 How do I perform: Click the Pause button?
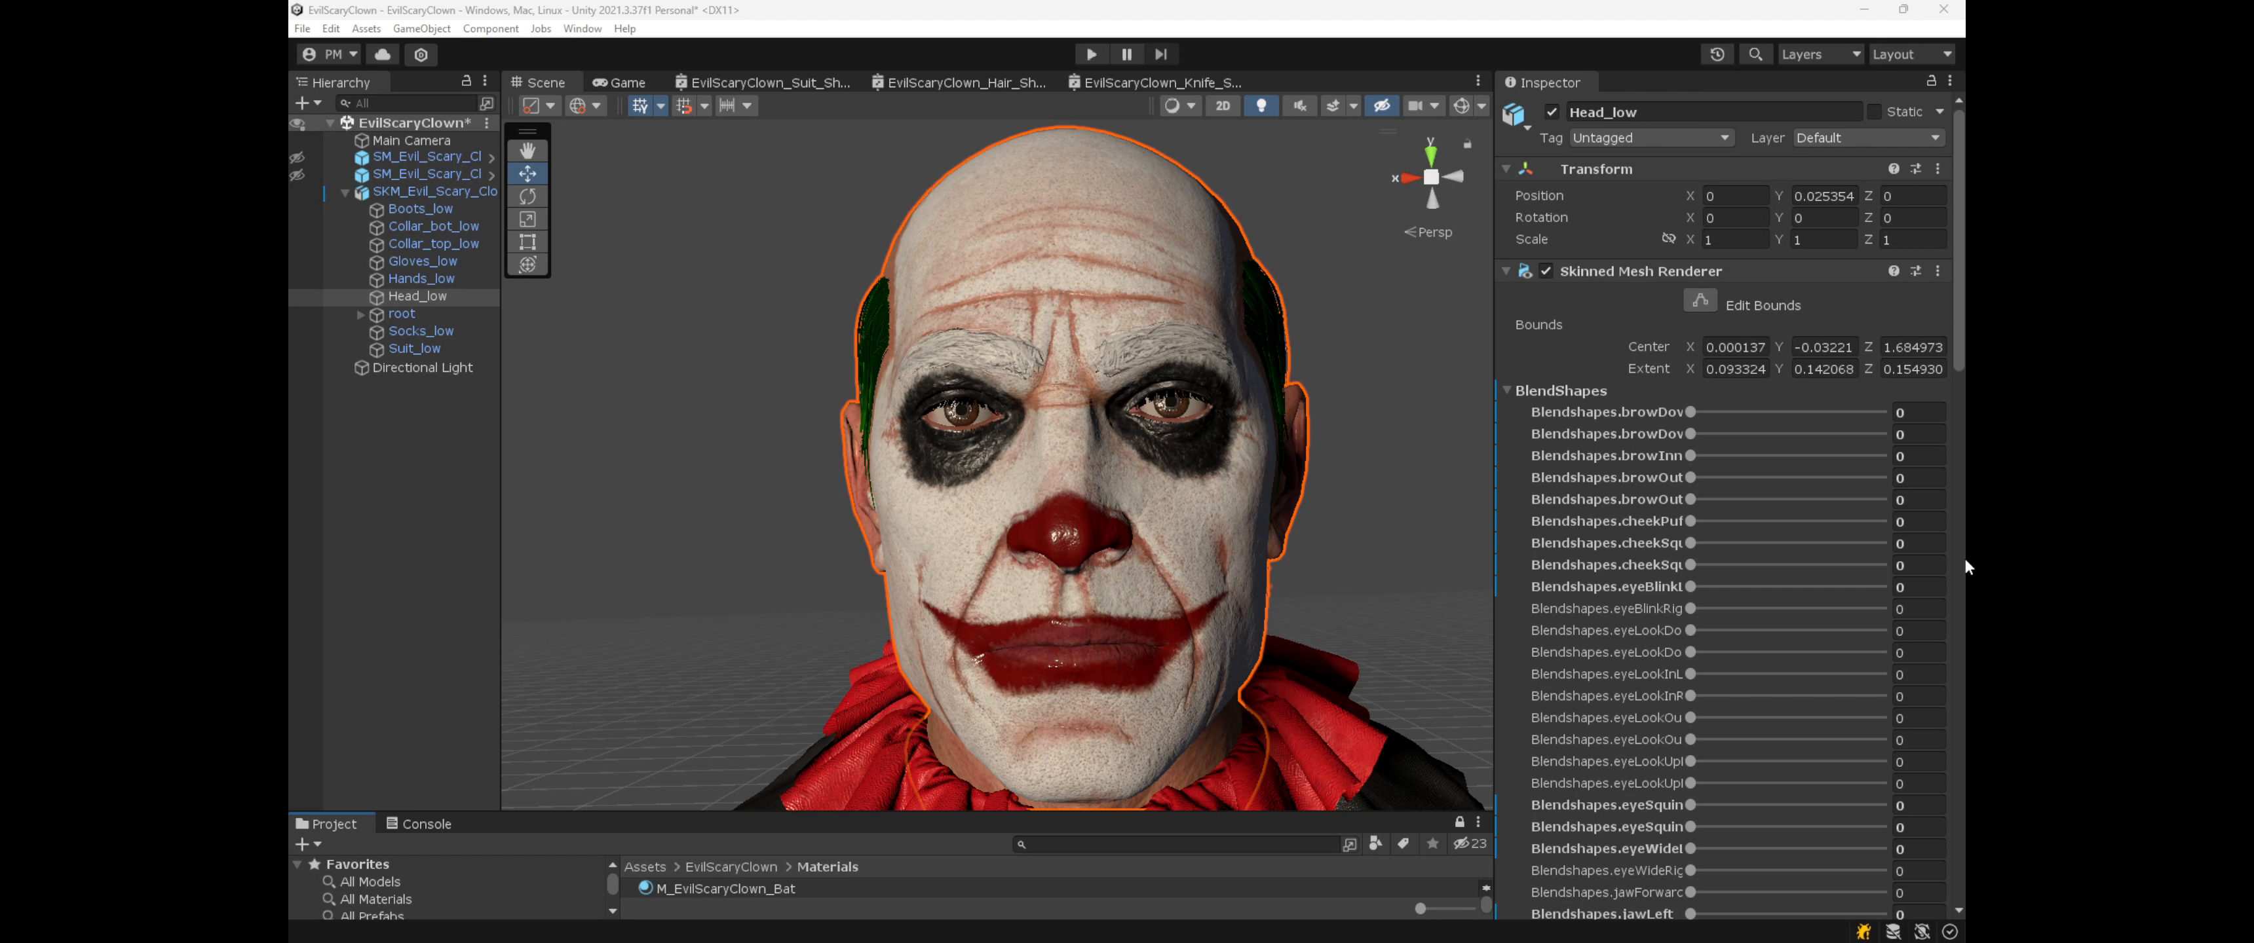click(x=1126, y=54)
